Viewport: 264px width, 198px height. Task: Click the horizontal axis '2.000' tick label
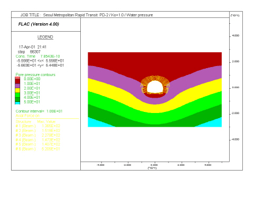coord(181,165)
